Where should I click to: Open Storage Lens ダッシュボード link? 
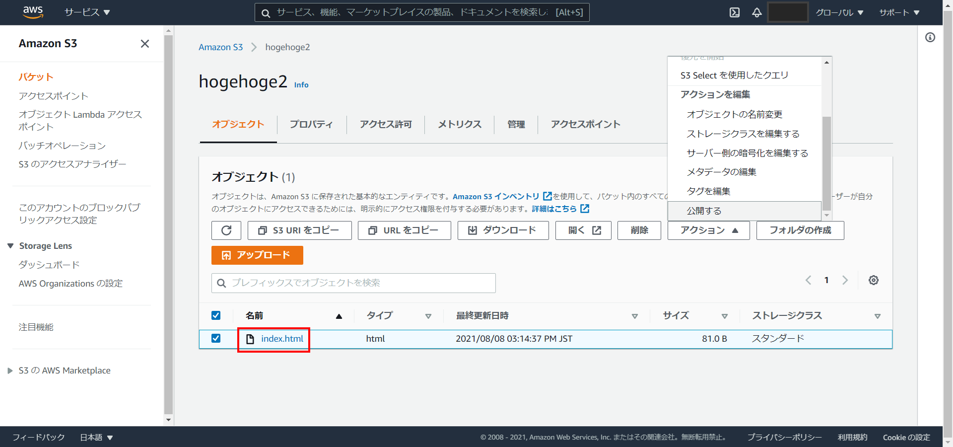pos(49,265)
